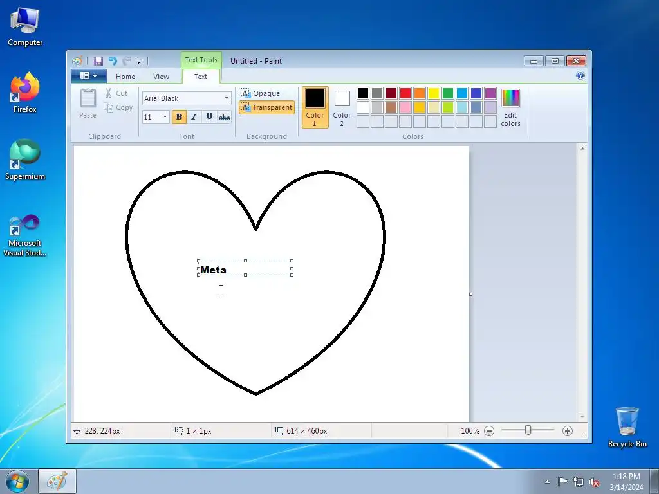Pick the yellow color swatch
This screenshot has width=659, height=494.
point(434,93)
